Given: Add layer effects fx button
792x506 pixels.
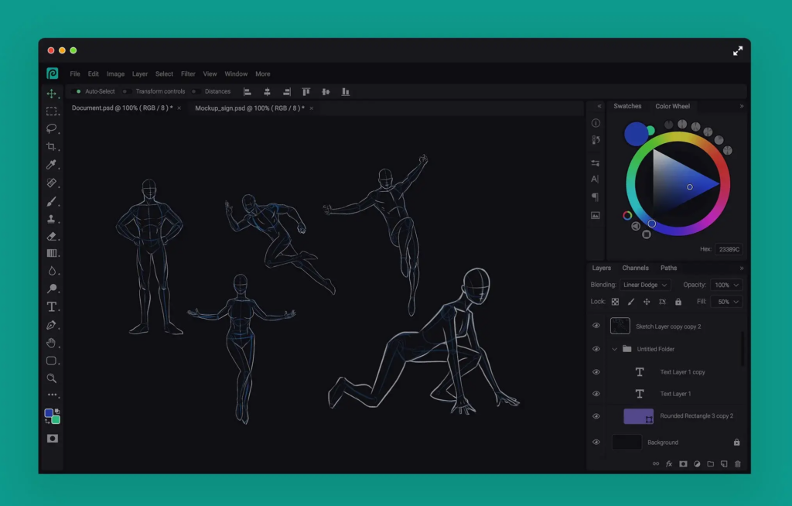Looking at the screenshot, I should tap(669, 464).
